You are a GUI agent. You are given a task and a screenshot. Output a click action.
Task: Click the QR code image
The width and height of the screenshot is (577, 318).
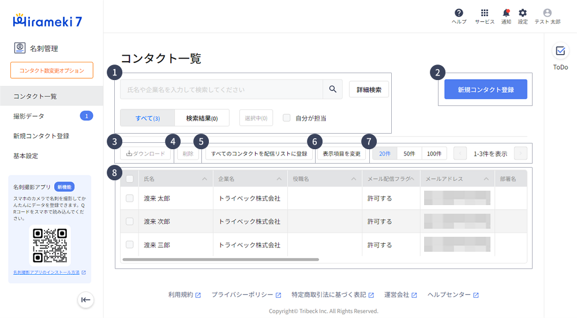coord(50,245)
